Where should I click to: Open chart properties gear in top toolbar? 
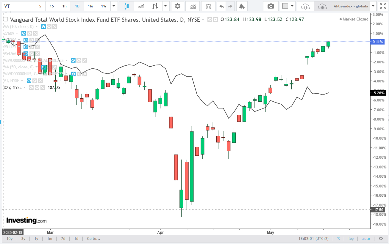177,6
